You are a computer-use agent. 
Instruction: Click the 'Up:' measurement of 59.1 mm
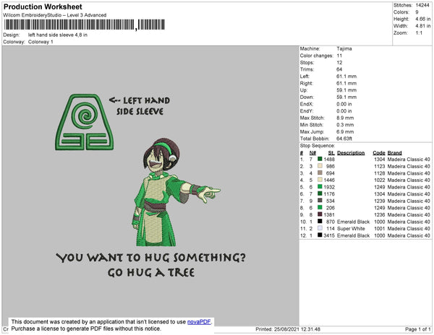coord(346,90)
